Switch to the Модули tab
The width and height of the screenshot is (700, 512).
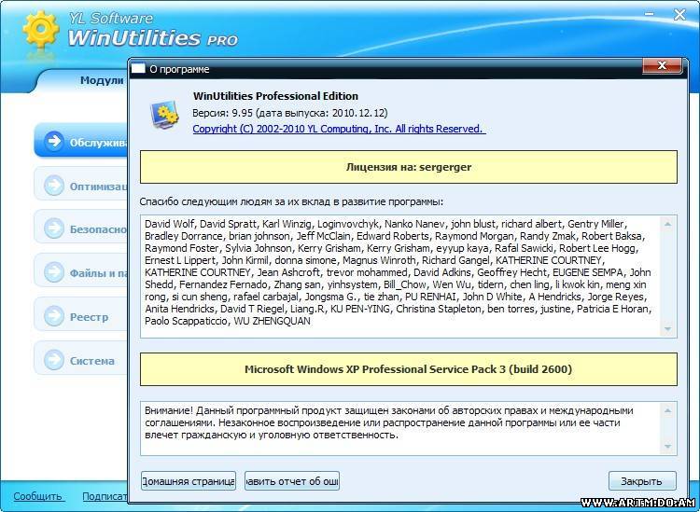coord(102,80)
